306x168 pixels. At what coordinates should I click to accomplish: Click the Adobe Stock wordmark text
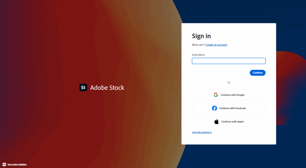(x=107, y=87)
